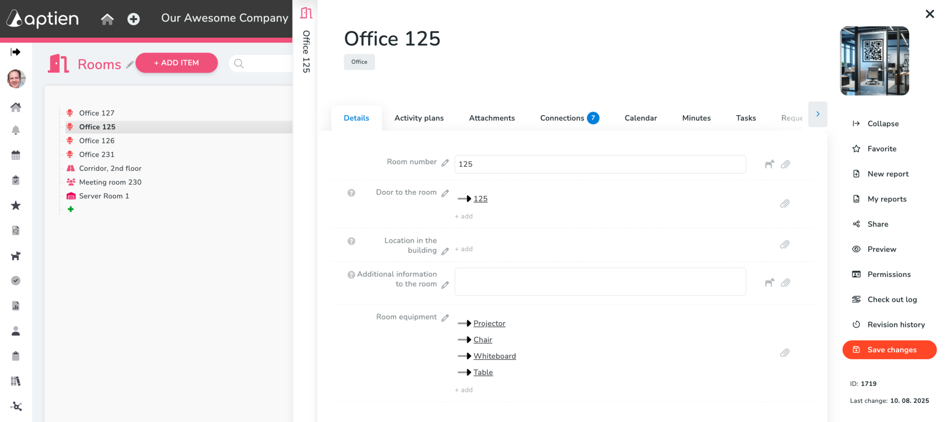Screen dimensions: 945x422
Task: Click help icon beside Door to the room
Action: [351, 193]
